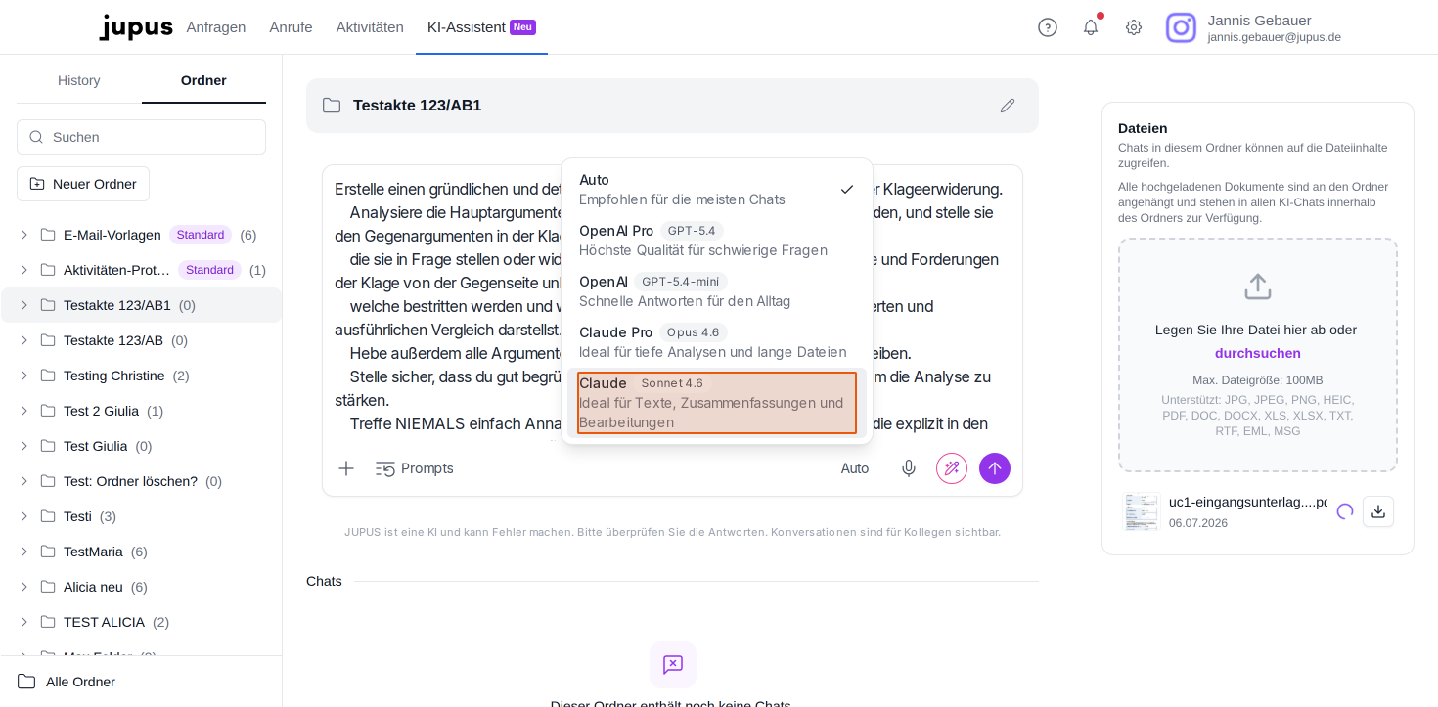Image resolution: width=1438 pixels, height=707 pixels.
Task: Click the search magnifier icon
Action: (x=36, y=137)
